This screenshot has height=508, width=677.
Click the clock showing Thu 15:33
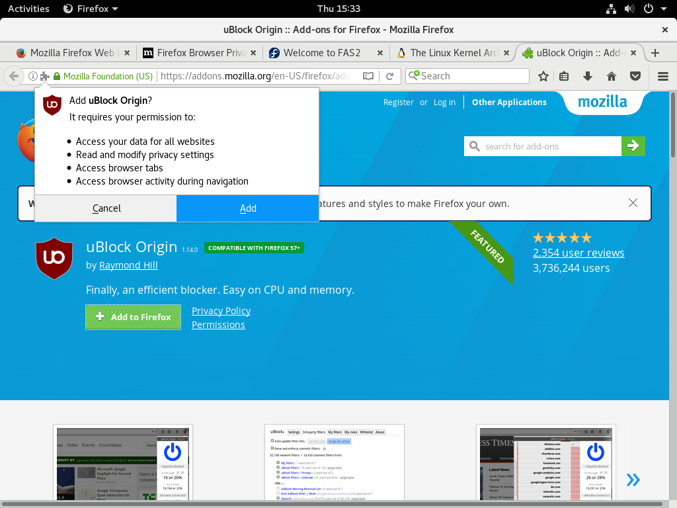(x=338, y=9)
